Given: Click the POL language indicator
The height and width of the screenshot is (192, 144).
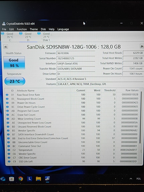Looking at the screenshot, I should click(139, 179).
